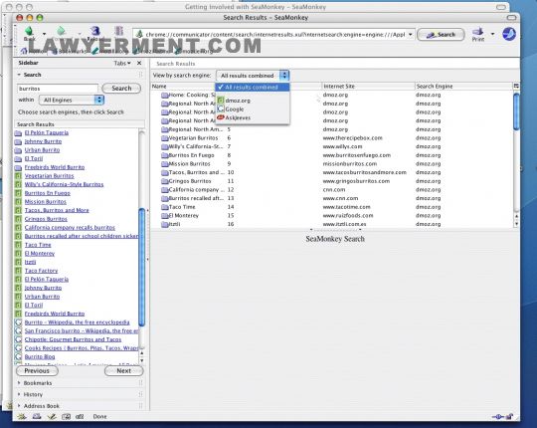Click the Search button beside URL bar
Image resolution: width=537 pixels, height=428 pixels.
(x=441, y=35)
